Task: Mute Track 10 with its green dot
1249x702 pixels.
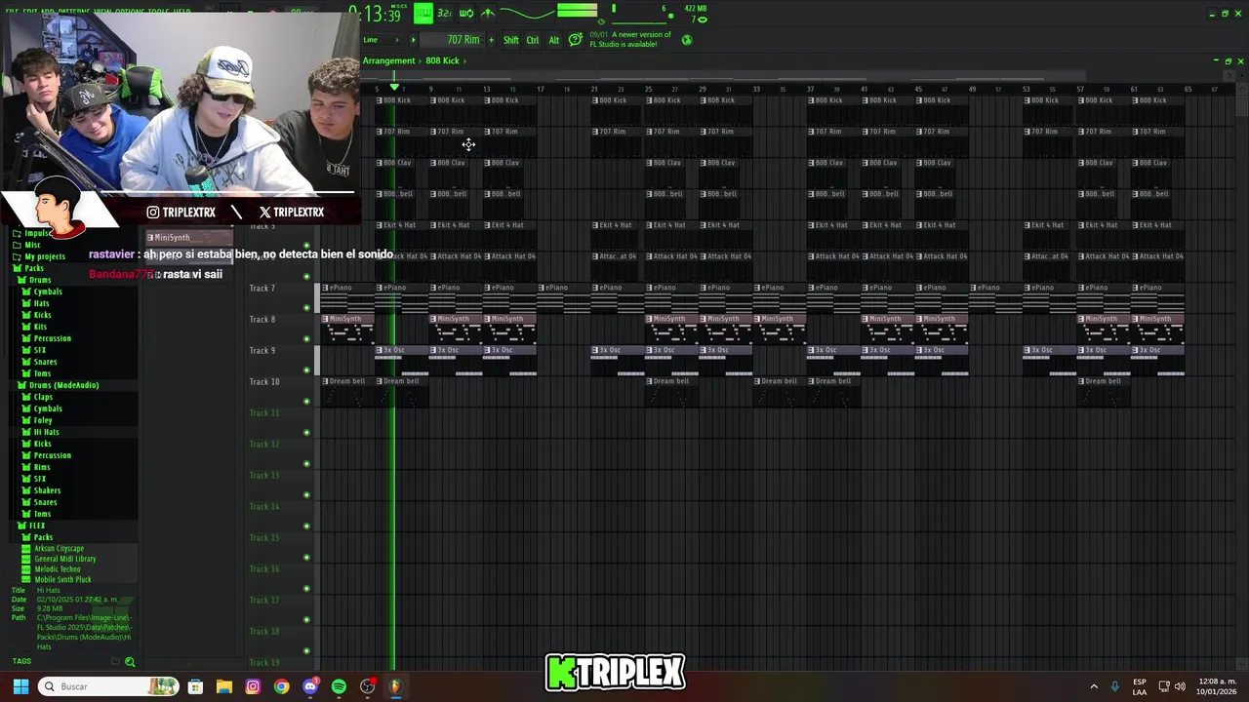Action: click(x=306, y=402)
